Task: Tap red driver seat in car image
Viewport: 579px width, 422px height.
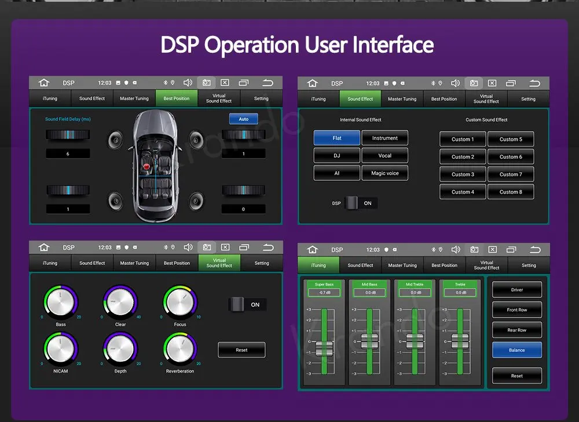Action: 146,166
